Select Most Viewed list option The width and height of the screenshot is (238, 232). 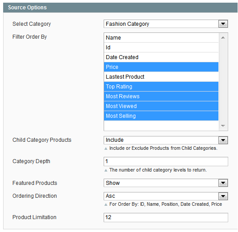tap(161, 106)
